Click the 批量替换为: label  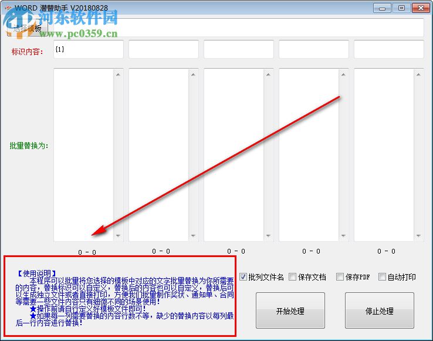pos(29,146)
